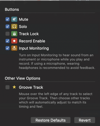Select the Solo text label

[23, 27]
